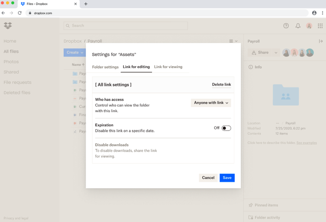Open the notifications bell
The image size is (326, 222).
tap(298, 26)
